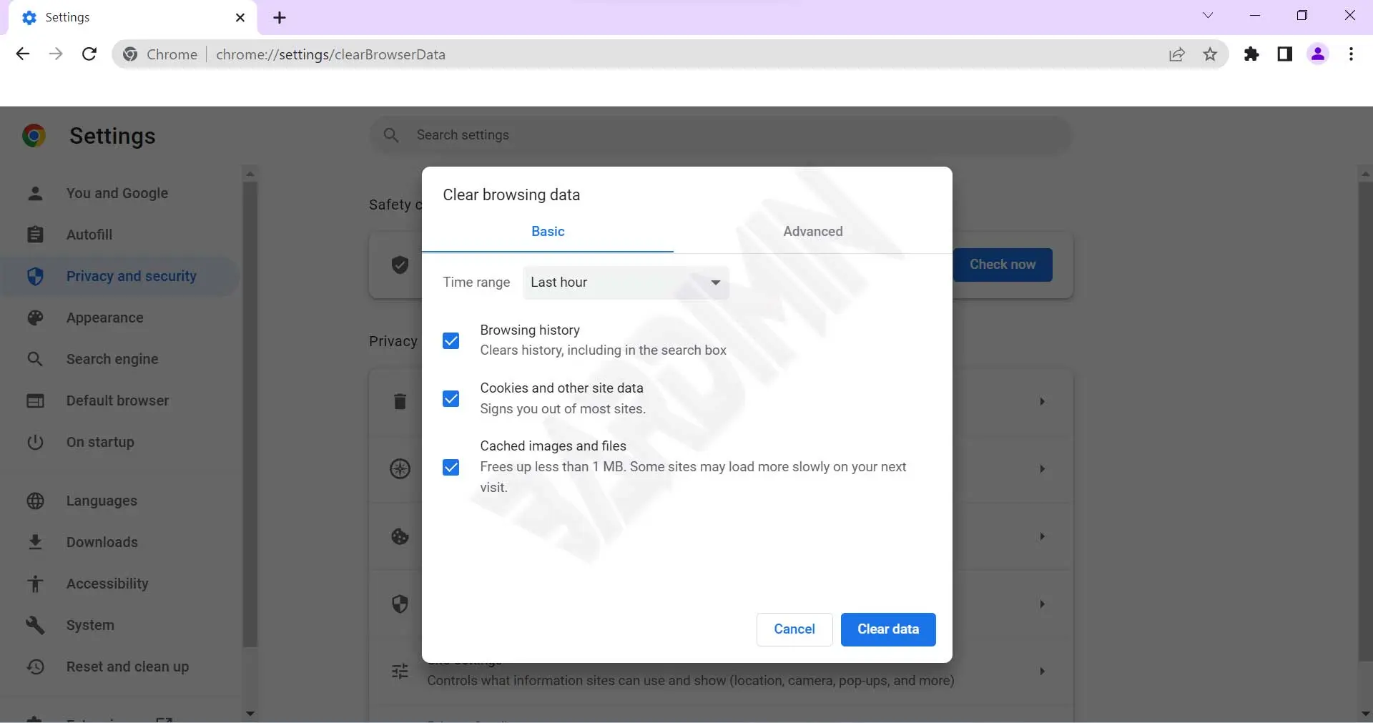Select the Basic tab
1373x723 pixels.
click(x=548, y=232)
